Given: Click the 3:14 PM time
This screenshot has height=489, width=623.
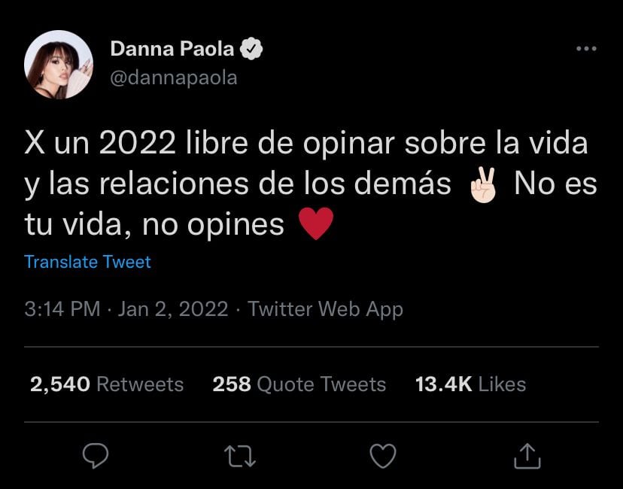Looking at the screenshot, I should [x=62, y=309].
